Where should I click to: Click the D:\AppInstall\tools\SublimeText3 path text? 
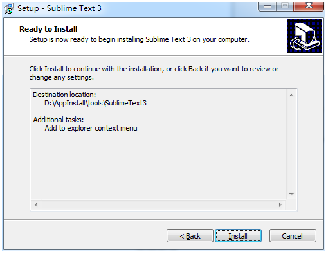click(95, 103)
